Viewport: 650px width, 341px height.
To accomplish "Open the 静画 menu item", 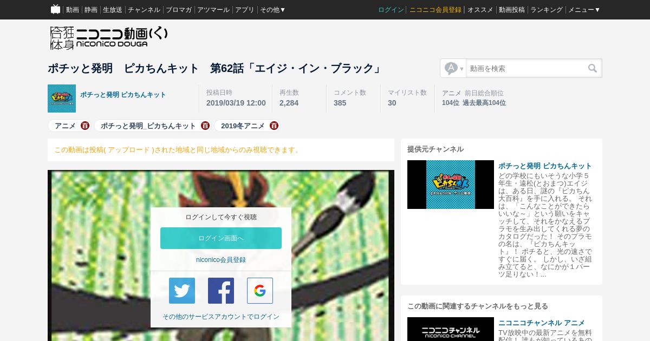I will pos(91,10).
